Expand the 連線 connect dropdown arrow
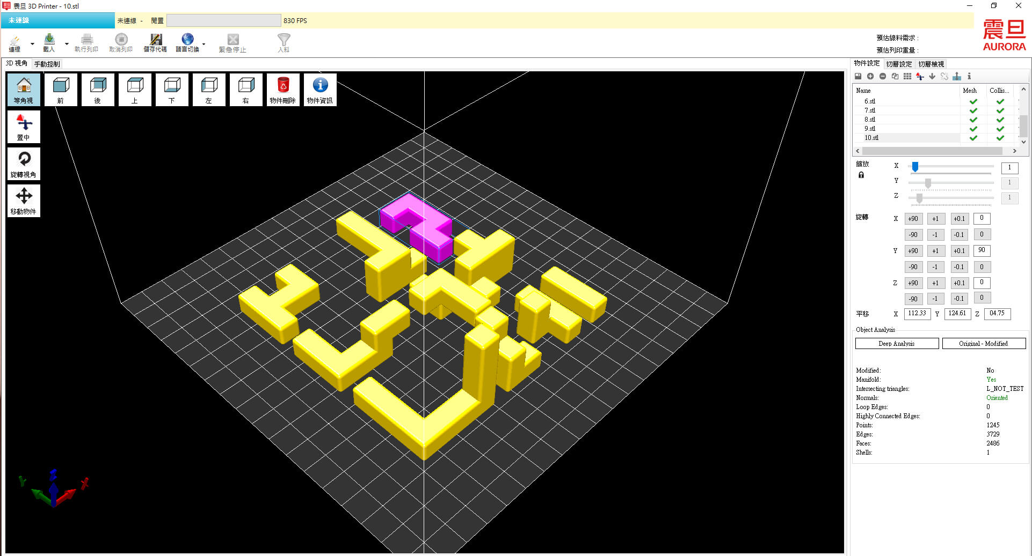The image size is (1032, 556). [x=32, y=43]
